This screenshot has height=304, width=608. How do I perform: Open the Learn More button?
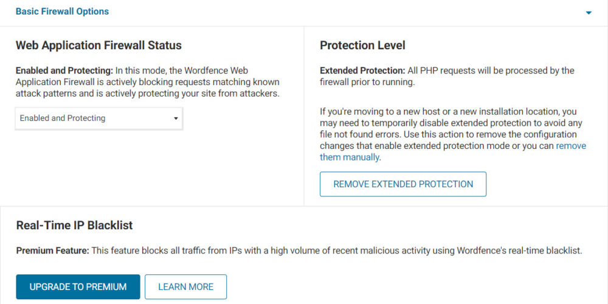185,287
